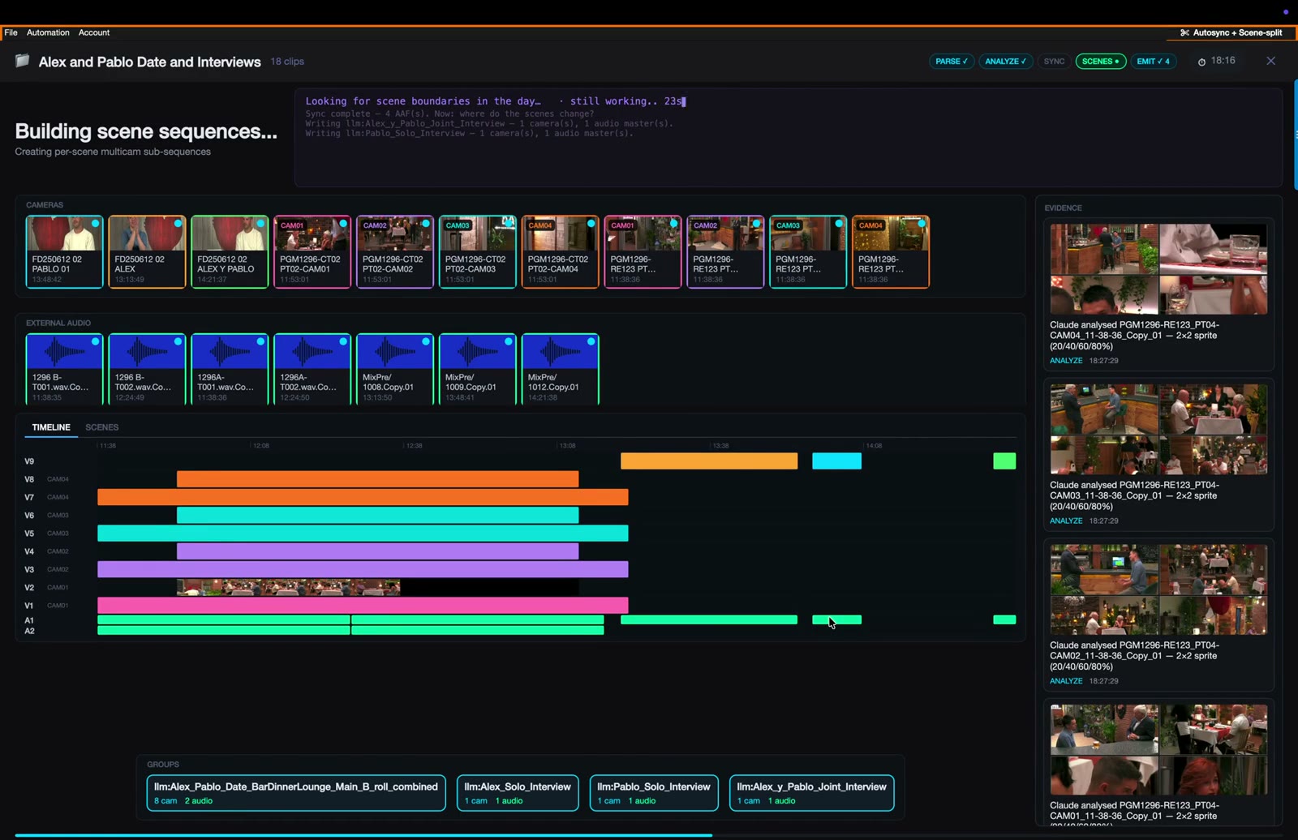Select the FD250612 02 PABLO 01 camera card
Image resolution: width=1298 pixels, height=840 pixels.
64,251
